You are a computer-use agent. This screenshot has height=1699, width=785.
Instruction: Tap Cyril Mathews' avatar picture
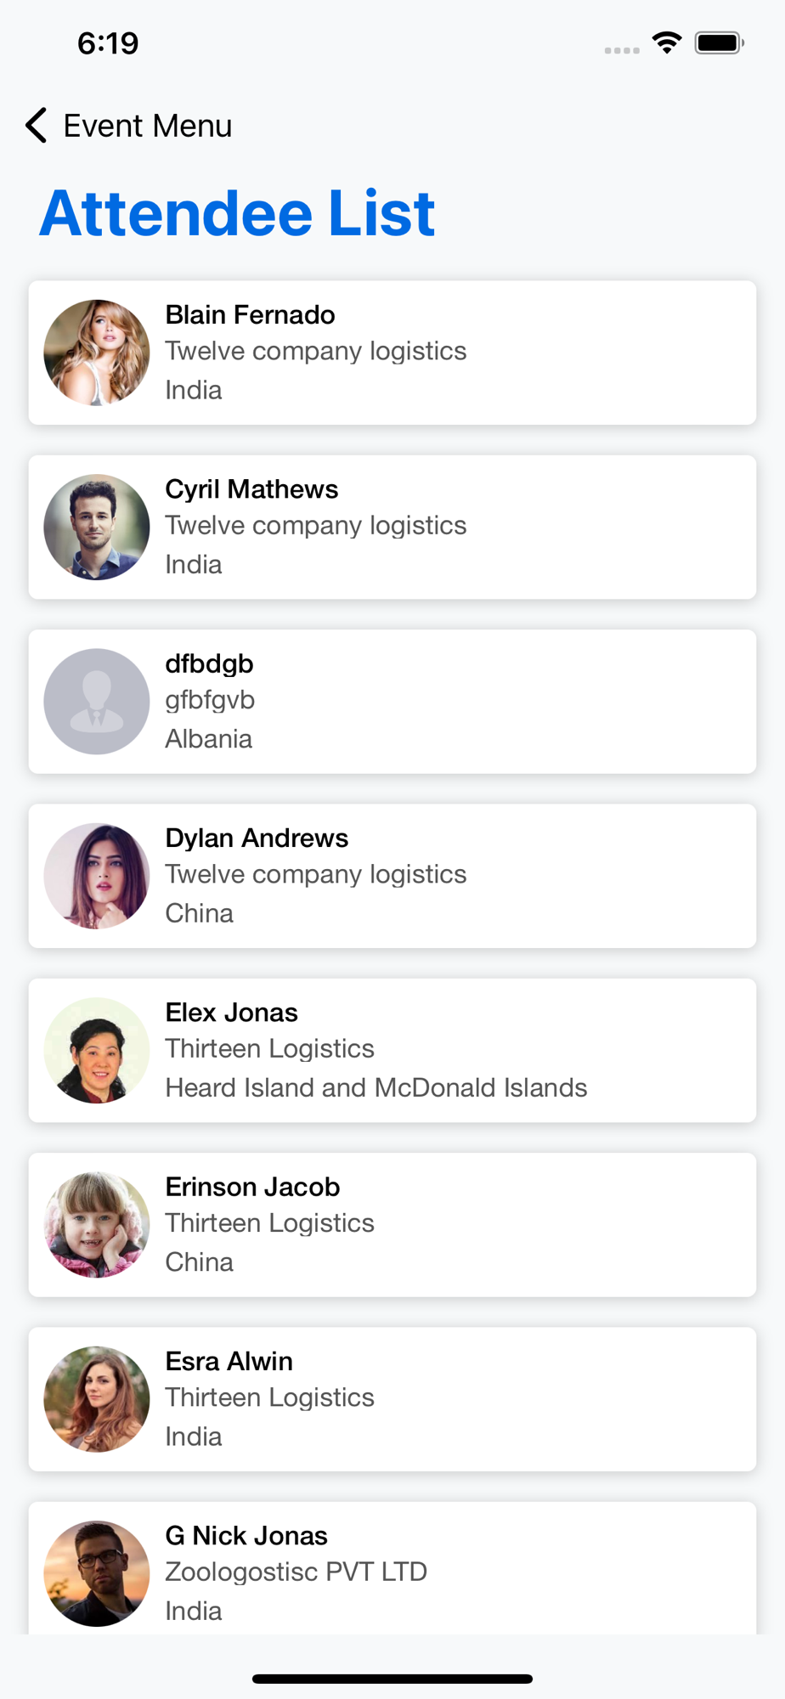coord(97,527)
